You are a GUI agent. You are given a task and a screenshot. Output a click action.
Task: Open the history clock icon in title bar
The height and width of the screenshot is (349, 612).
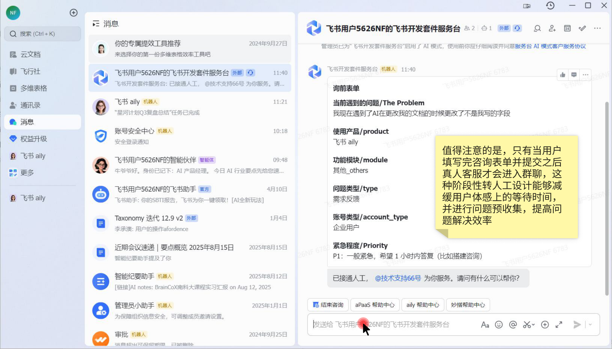(x=550, y=6)
